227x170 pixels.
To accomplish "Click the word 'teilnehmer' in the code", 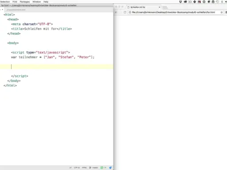I will [x=28, y=57].
